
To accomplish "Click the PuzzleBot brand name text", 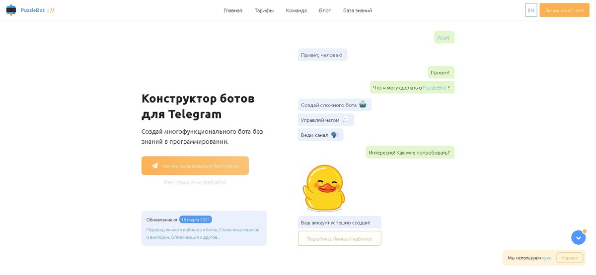I will (33, 10).
